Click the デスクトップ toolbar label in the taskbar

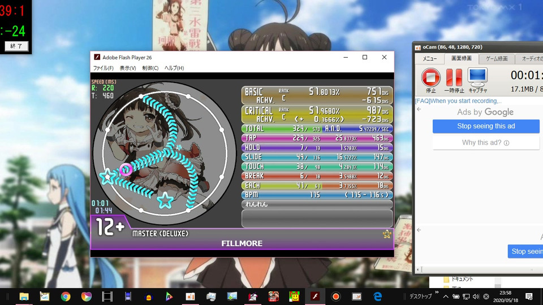(x=420, y=297)
